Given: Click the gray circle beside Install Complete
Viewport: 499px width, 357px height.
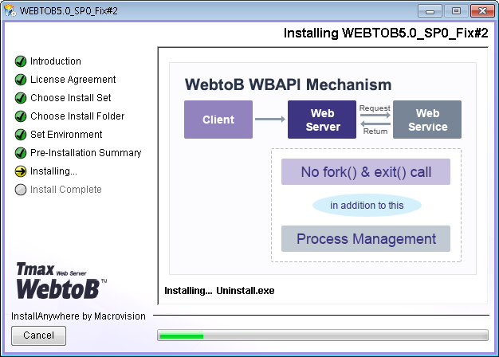Looking at the screenshot, I should tap(21, 190).
